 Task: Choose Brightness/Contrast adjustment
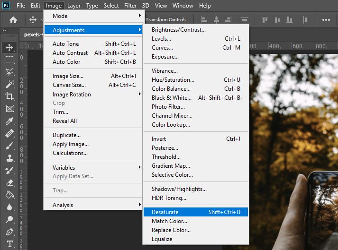click(x=196, y=30)
